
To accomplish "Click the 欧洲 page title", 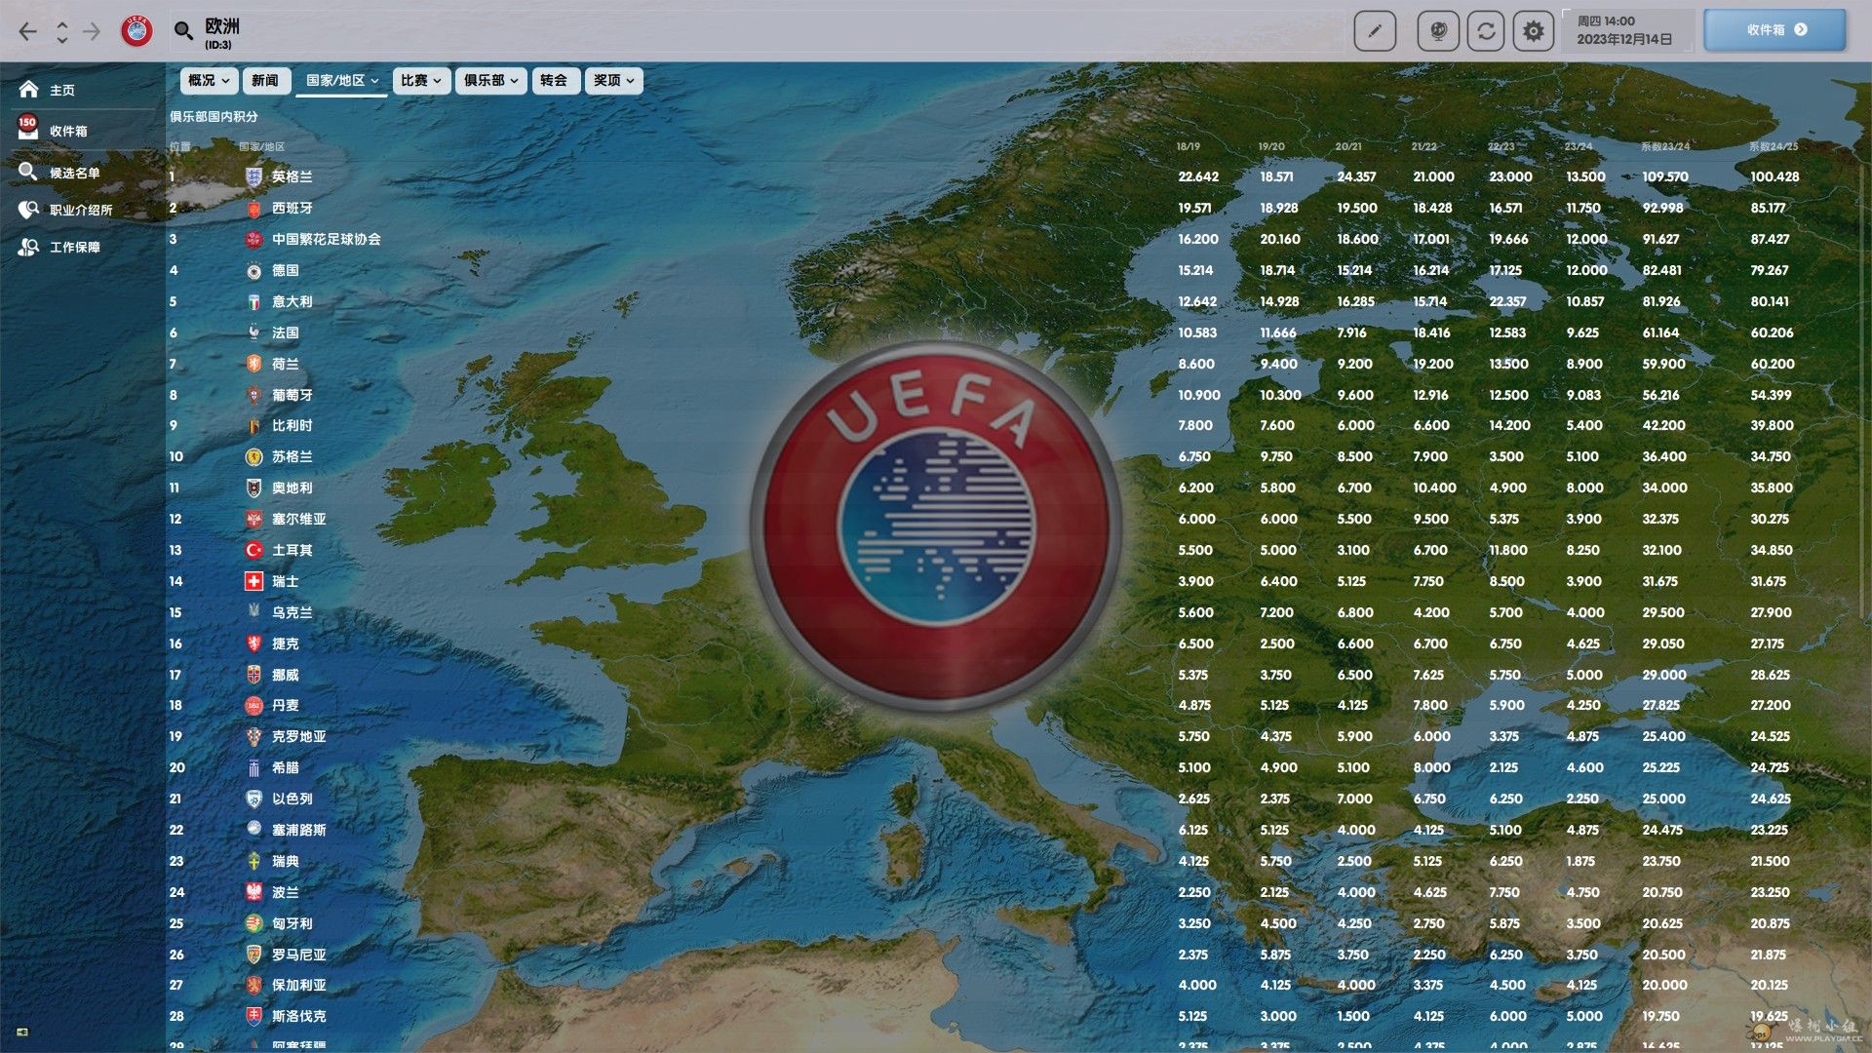I will [x=221, y=26].
